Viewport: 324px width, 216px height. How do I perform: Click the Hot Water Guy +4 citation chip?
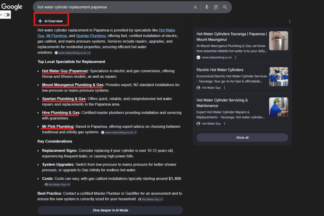[58, 185]
